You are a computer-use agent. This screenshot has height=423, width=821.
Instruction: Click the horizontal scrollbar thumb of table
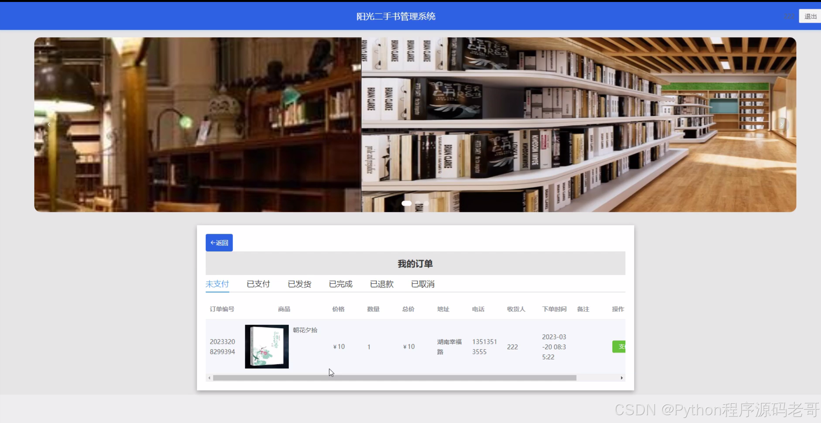(394, 378)
